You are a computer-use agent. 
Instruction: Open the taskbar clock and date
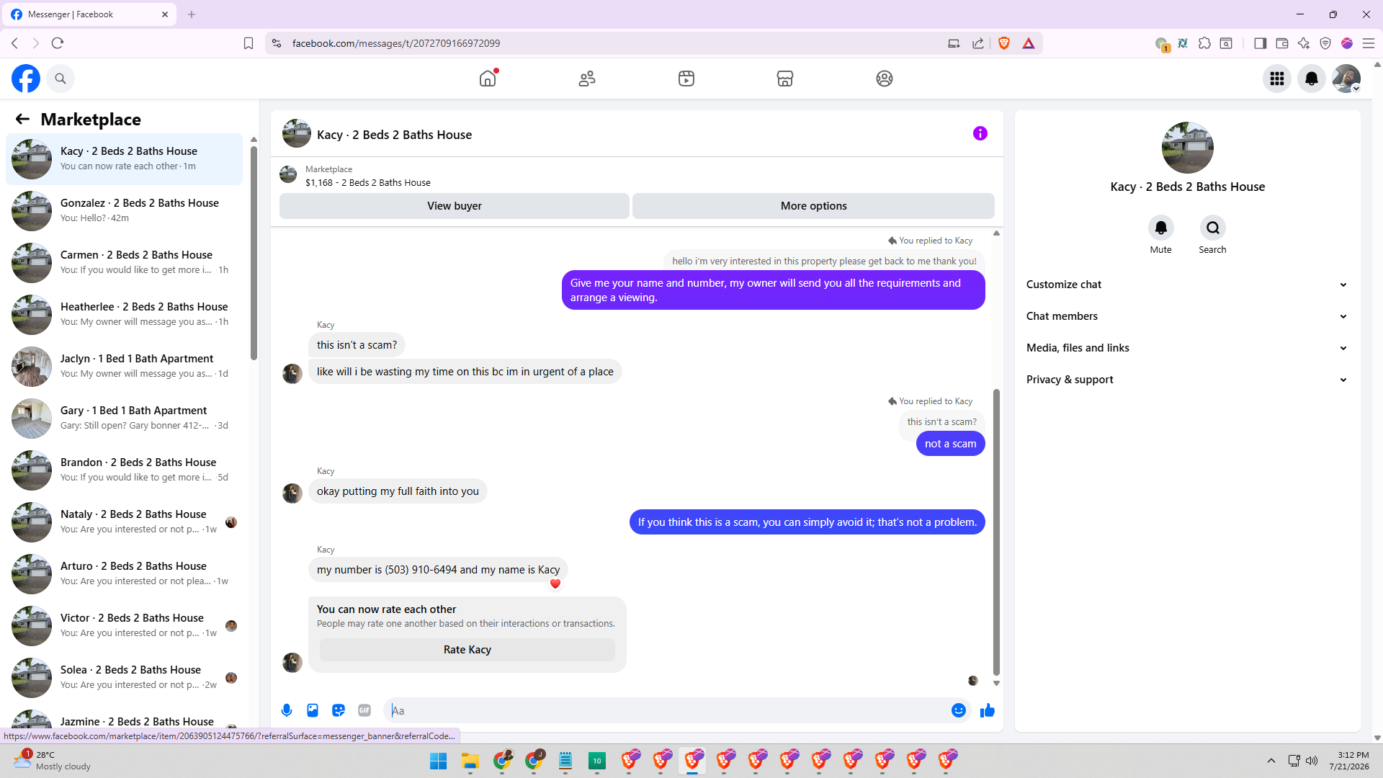pos(1349,761)
